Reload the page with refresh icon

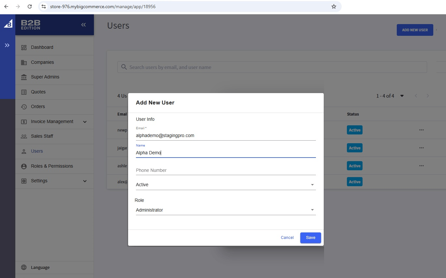[30, 7]
